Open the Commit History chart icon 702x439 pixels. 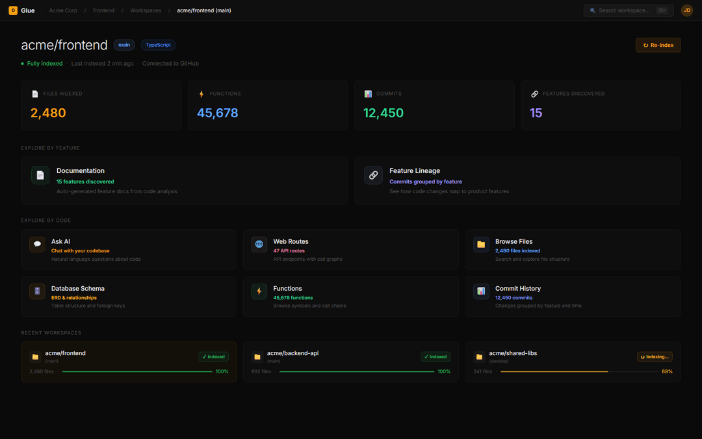(481, 291)
